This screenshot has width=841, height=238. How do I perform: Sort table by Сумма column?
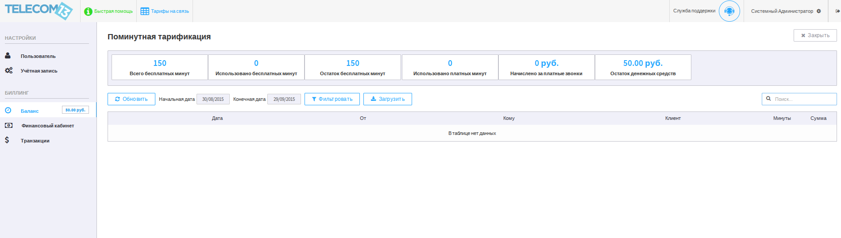coord(818,118)
